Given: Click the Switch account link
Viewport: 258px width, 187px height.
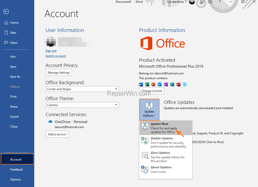Looking at the screenshot, I should click(x=55, y=56).
